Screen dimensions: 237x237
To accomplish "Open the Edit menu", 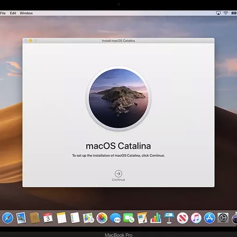I will (x=13, y=13).
